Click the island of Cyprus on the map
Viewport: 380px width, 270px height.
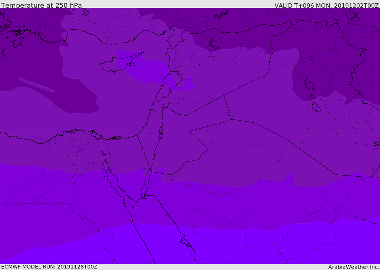coord(119,64)
